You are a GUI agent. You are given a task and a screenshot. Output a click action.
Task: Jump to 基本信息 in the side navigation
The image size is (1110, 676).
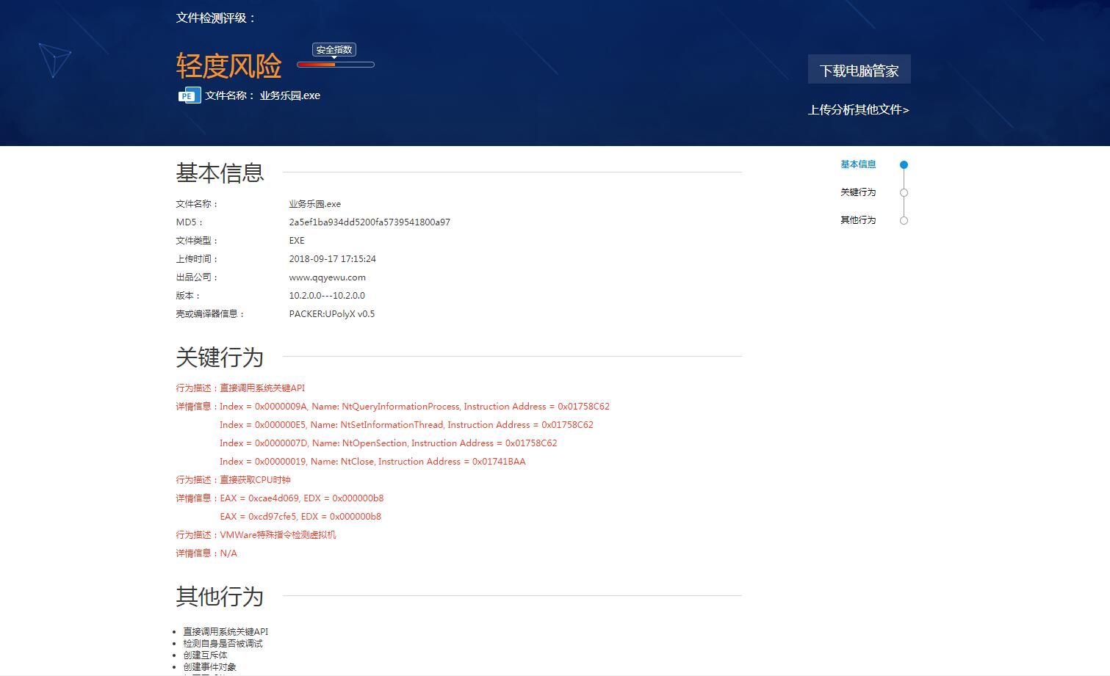[x=858, y=164]
